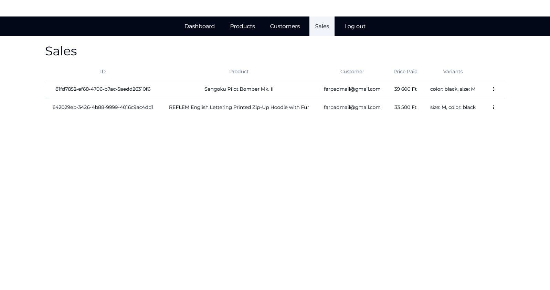This screenshot has height=290, width=550.
Task: Open actions menu for REFLEM Hoodie sale
Action: (493, 107)
